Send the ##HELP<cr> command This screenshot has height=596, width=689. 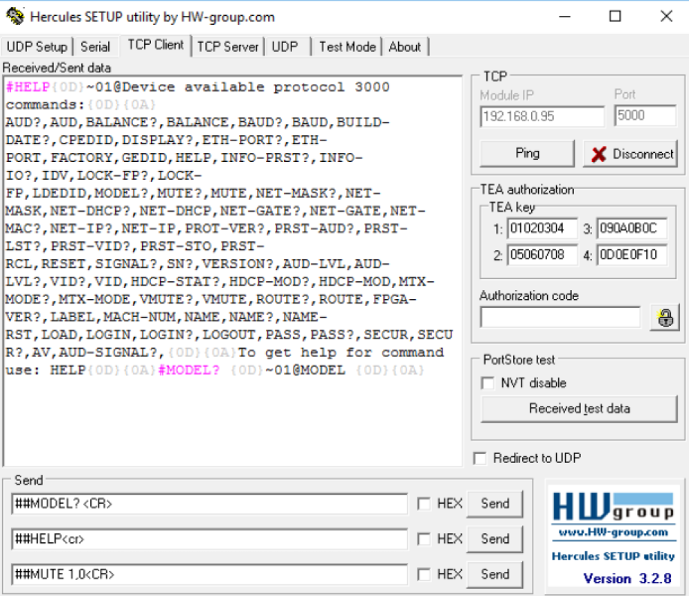click(x=495, y=539)
